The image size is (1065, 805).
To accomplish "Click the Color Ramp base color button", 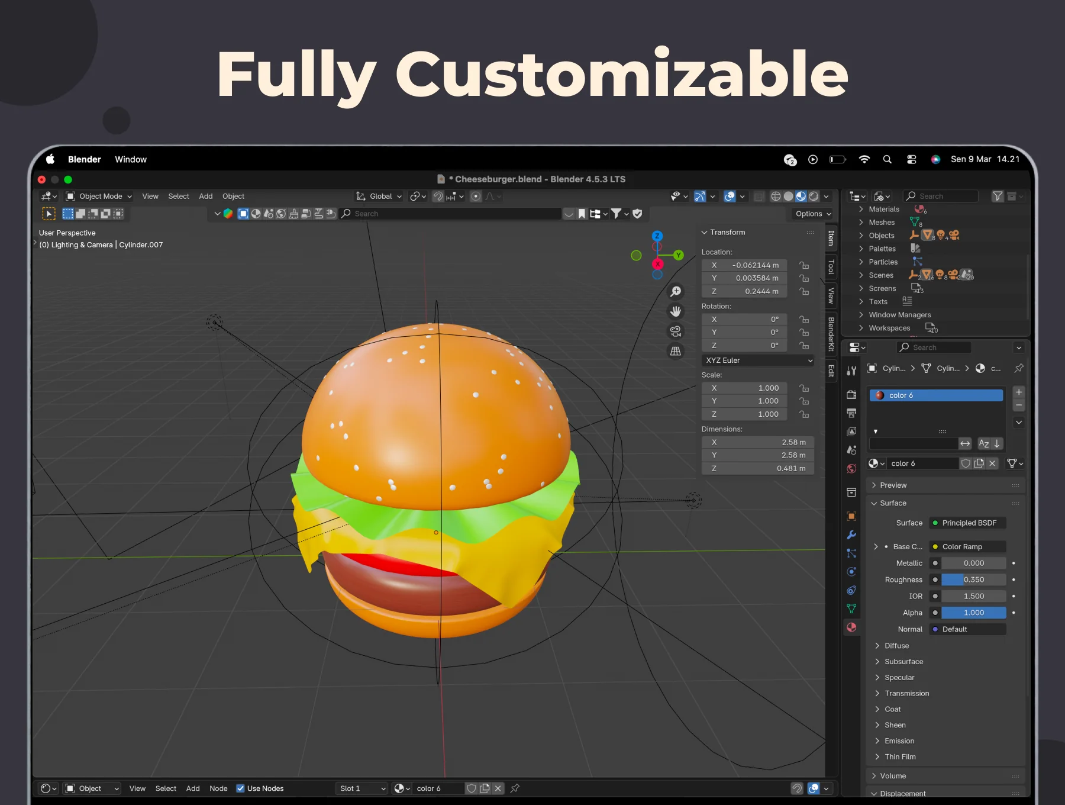I will pos(968,547).
